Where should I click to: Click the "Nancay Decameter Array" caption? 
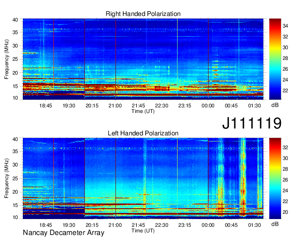pyautogui.click(x=63, y=233)
